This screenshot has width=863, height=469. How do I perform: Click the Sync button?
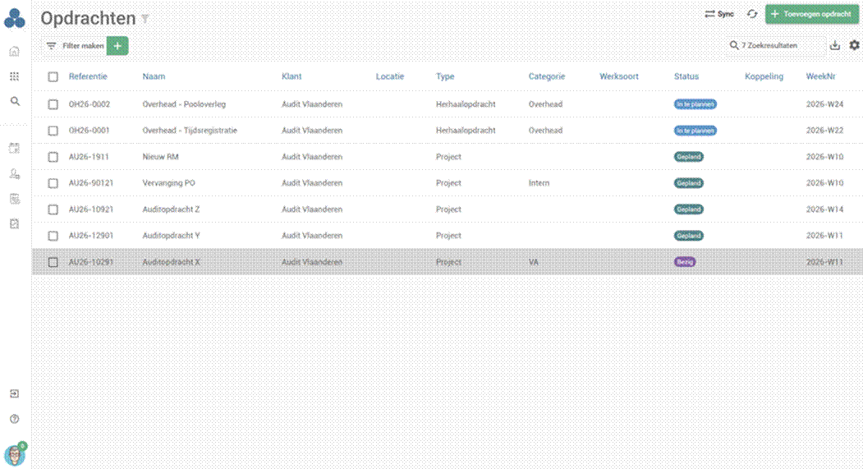tap(719, 14)
